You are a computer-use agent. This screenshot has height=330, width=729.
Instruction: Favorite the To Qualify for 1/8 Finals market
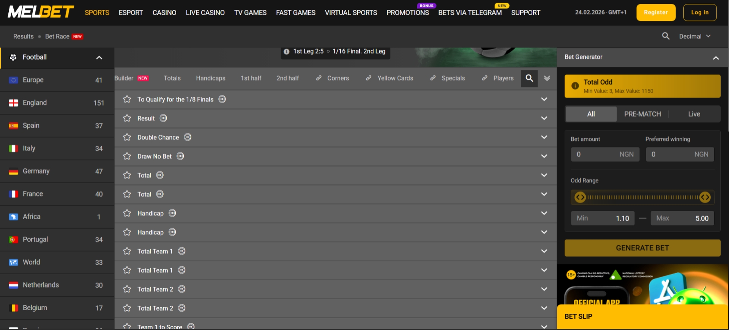point(127,99)
